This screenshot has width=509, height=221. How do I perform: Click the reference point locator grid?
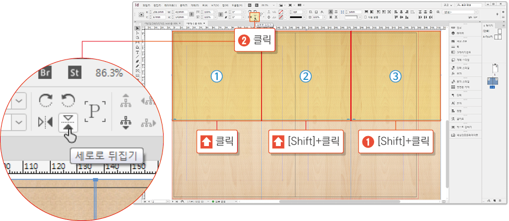[141, 14]
